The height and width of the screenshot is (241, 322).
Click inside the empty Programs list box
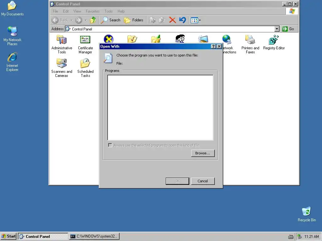pyautogui.click(x=160, y=108)
